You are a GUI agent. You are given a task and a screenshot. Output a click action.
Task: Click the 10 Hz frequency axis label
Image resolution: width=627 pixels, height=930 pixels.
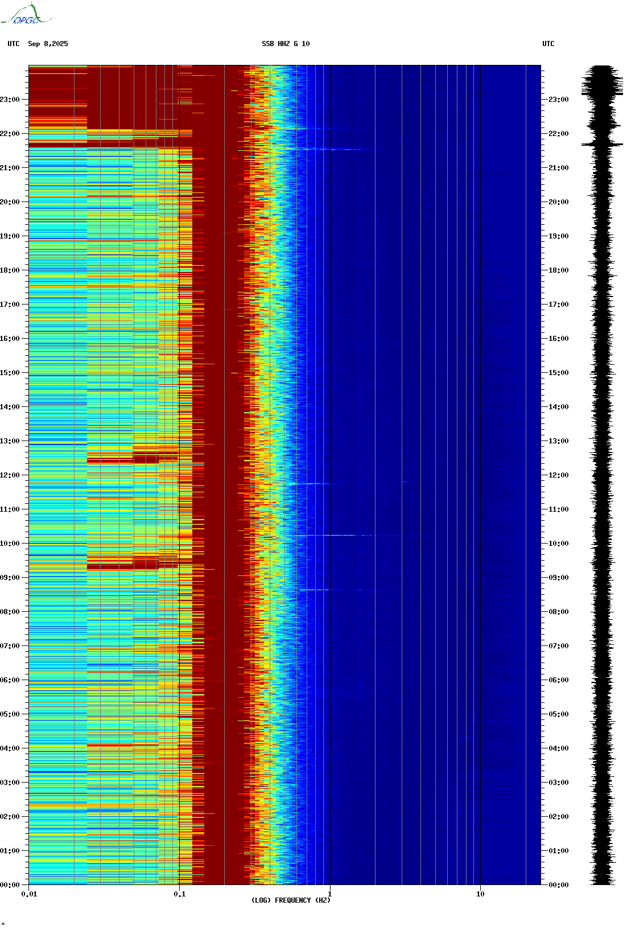coord(480,894)
